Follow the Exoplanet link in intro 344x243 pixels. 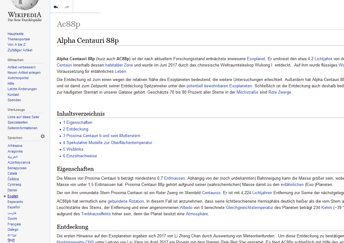click(x=256, y=59)
